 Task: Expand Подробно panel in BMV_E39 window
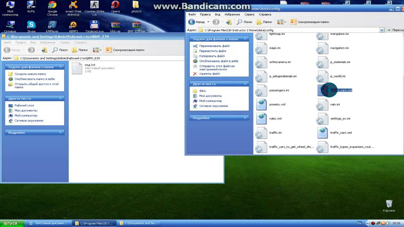tap(60, 132)
